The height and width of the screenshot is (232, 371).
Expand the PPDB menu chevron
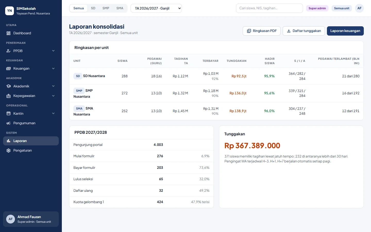pos(53,51)
